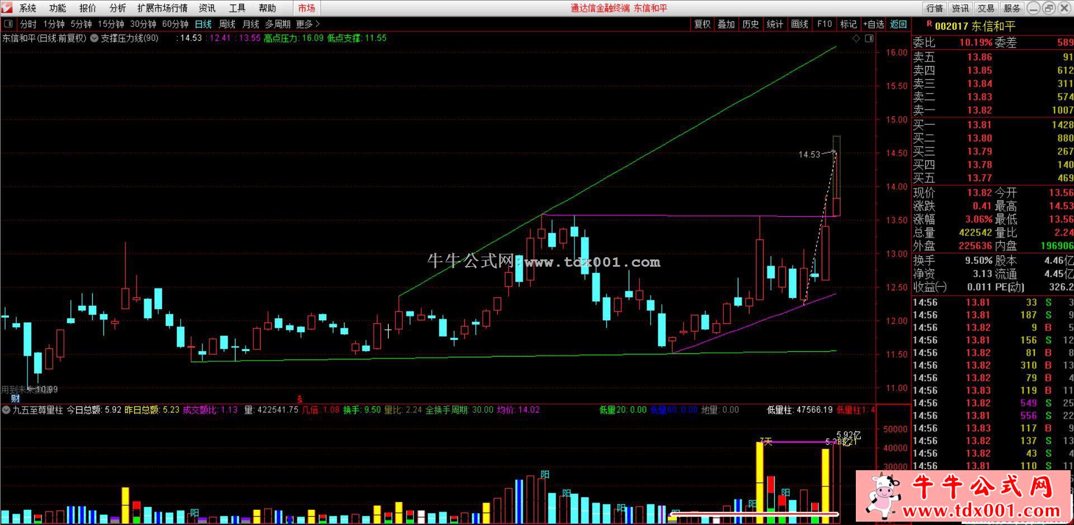The image size is (1074, 525).
Task: Click the 卖五 price 13.86
Action: pyautogui.click(x=979, y=57)
